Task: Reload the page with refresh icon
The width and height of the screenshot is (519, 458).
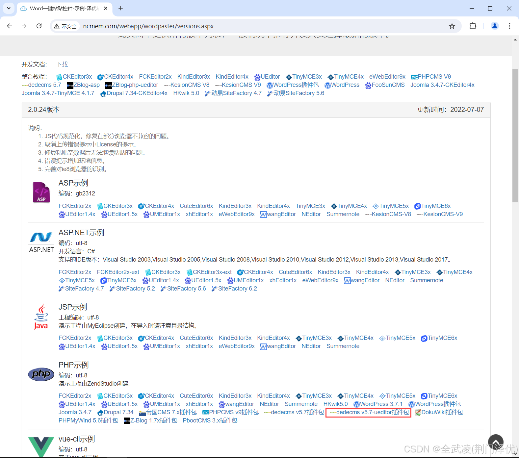Action: pyautogui.click(x=39, y=26)
